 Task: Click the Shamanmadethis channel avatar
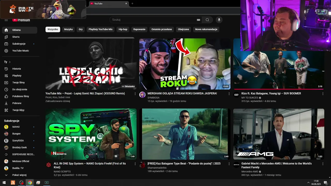[142, 165]
